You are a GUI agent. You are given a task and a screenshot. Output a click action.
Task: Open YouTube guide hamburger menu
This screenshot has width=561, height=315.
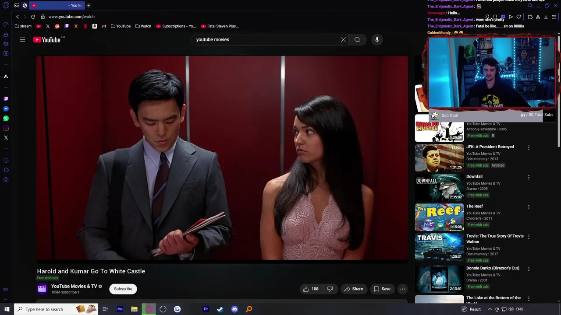click(22, 40)
